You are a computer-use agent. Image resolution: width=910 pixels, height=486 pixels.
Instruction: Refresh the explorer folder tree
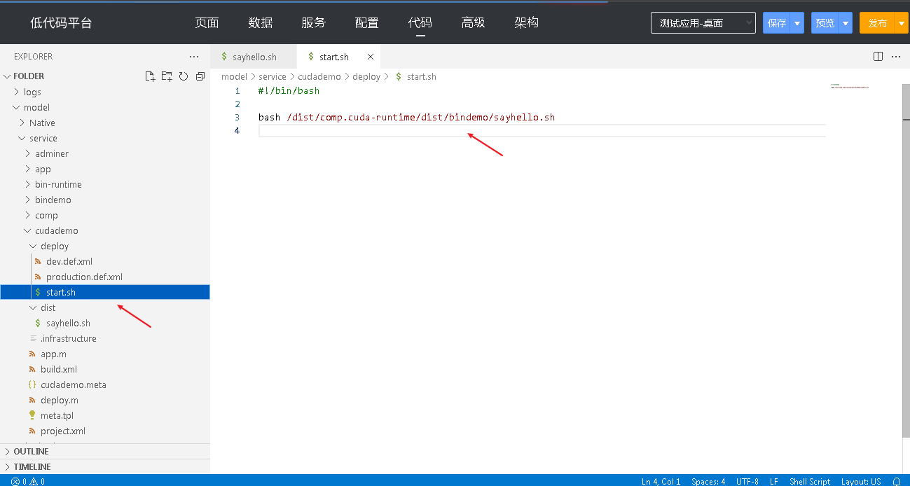tap(184, 76)
